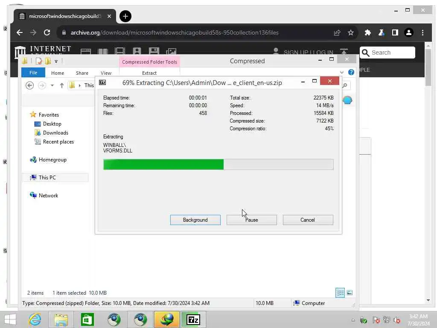Viewport: 437px width, 328px height.
Task: Open the File tab in Explorer ribbon
Action: click(x=33, y=73)
